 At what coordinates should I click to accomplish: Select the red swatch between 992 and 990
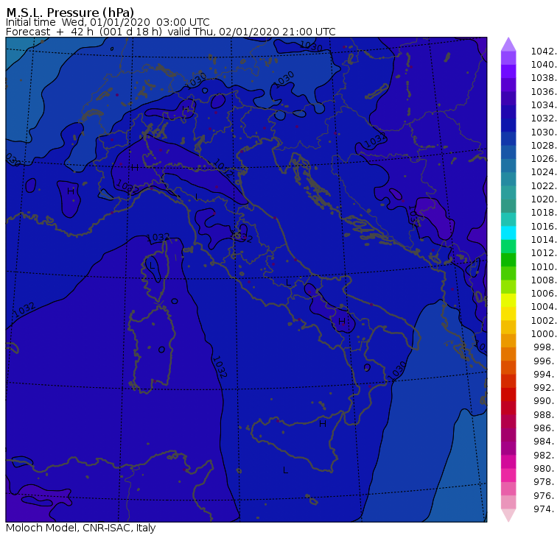click(508, 394)
